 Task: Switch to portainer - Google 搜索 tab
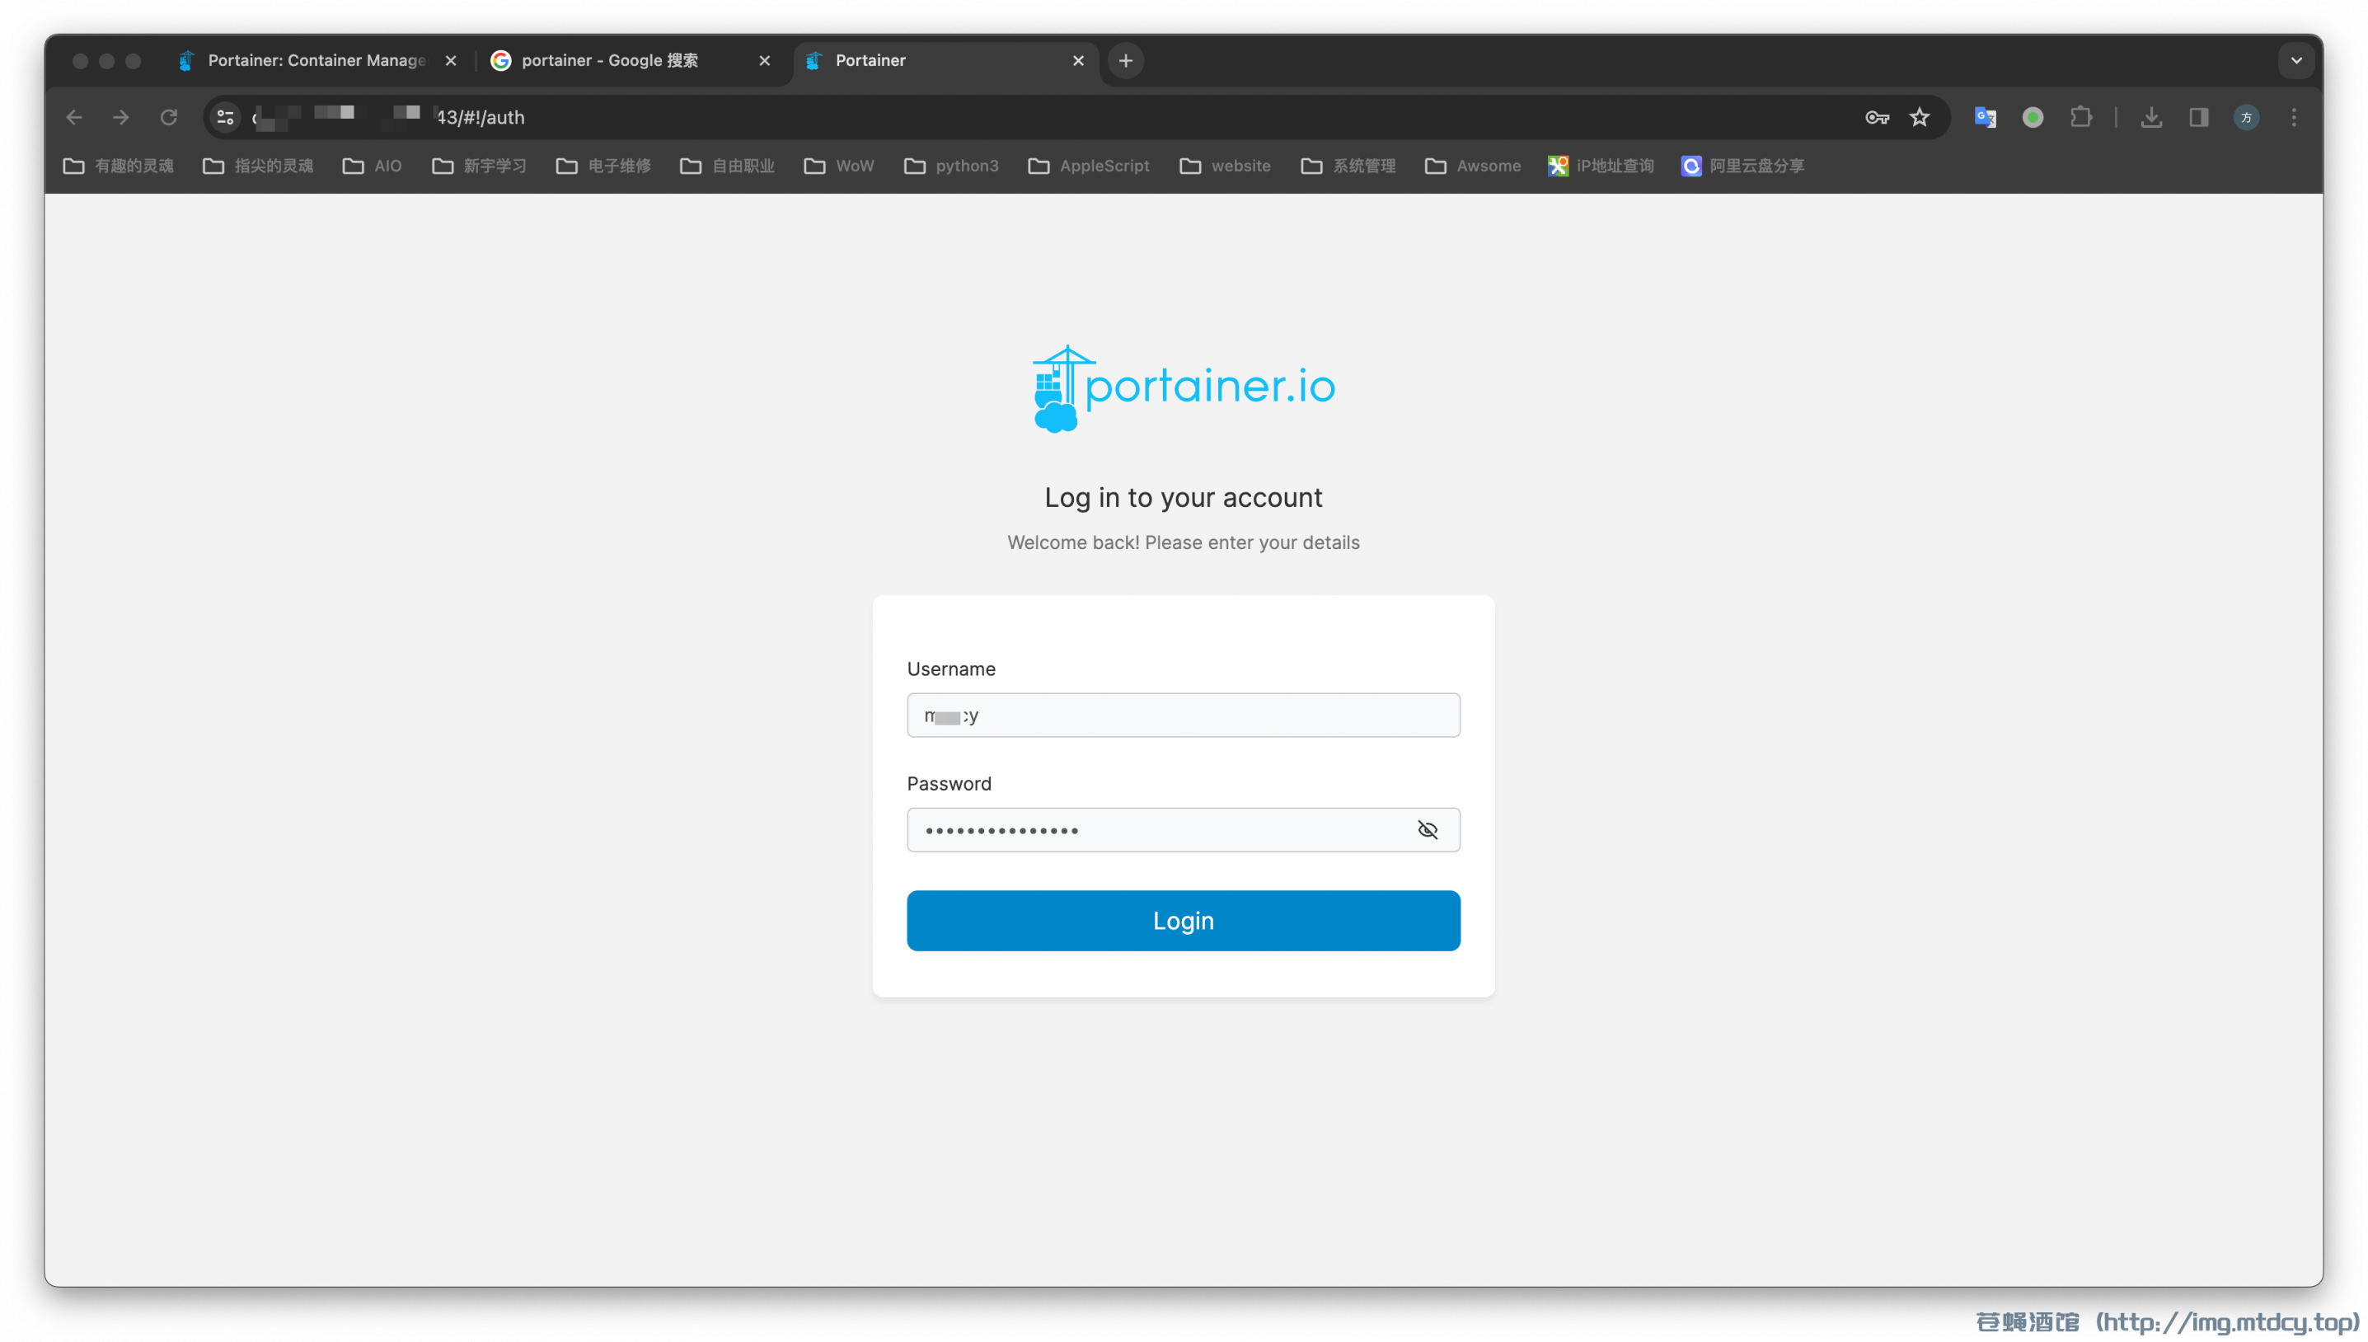(x=608, y=61)
